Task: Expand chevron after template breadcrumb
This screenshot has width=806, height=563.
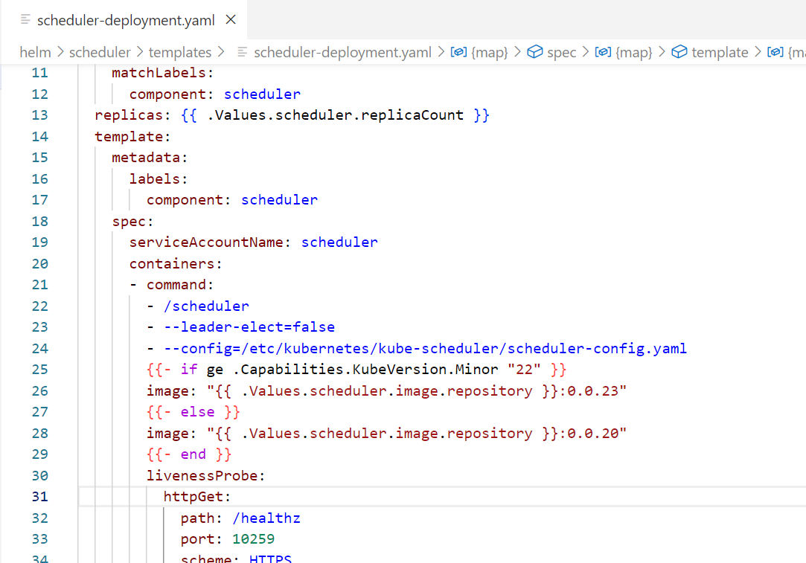Action: pyautogui.click(x=758, y=52)
